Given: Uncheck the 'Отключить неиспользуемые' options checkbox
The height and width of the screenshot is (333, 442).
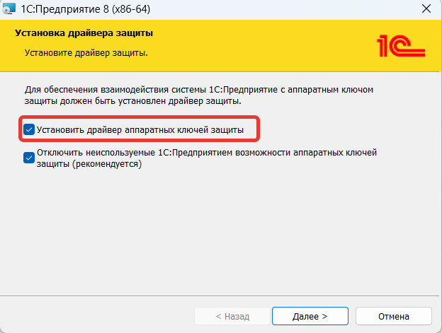Looking at the screenshot, I should (x=29, y=158).
